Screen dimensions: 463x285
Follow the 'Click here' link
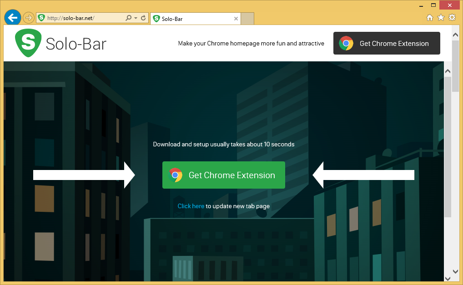coord(191,206)
